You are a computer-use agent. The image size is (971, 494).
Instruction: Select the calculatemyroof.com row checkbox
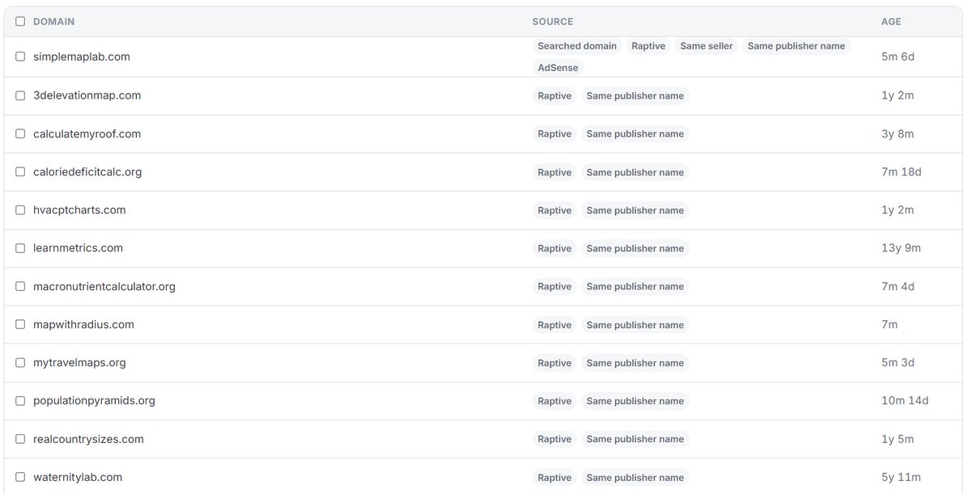pos(20,134)
